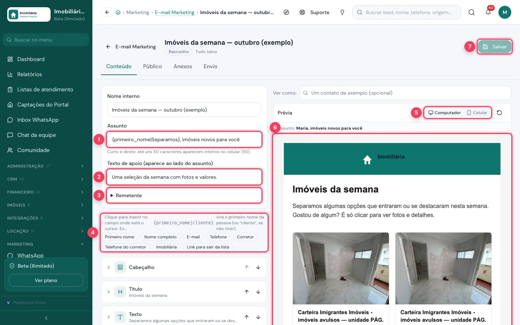Expand the Título block
Image resolution: width=520 pixels, height=325 pixels.
pyautogui.click(x=108, y=292)
